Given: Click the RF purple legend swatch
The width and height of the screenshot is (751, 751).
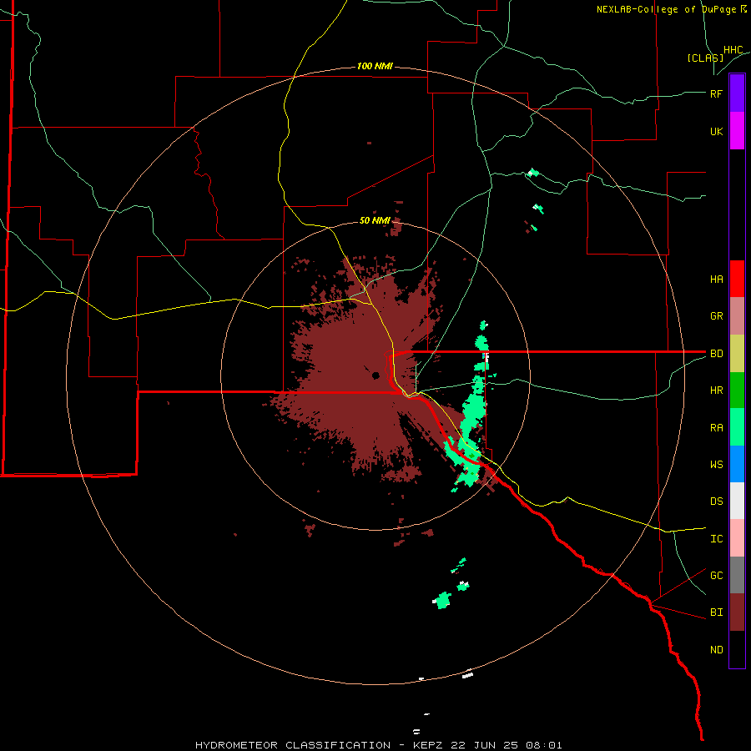Looking at the screenshot, I should pyautogui.click(x=737, y=93).
